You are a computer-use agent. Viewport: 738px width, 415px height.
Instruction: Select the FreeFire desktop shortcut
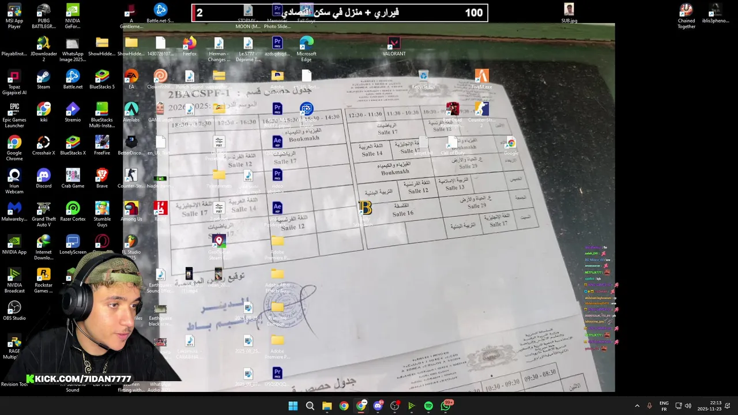pos(102,146)
